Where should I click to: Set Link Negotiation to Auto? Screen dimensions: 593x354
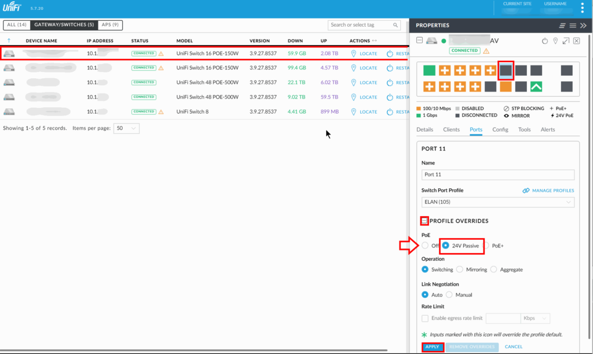(x=425, y=295)
